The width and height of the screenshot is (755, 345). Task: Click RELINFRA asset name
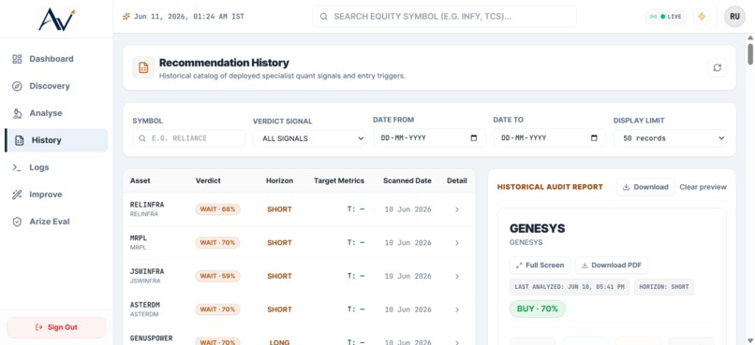coord(147,205)
